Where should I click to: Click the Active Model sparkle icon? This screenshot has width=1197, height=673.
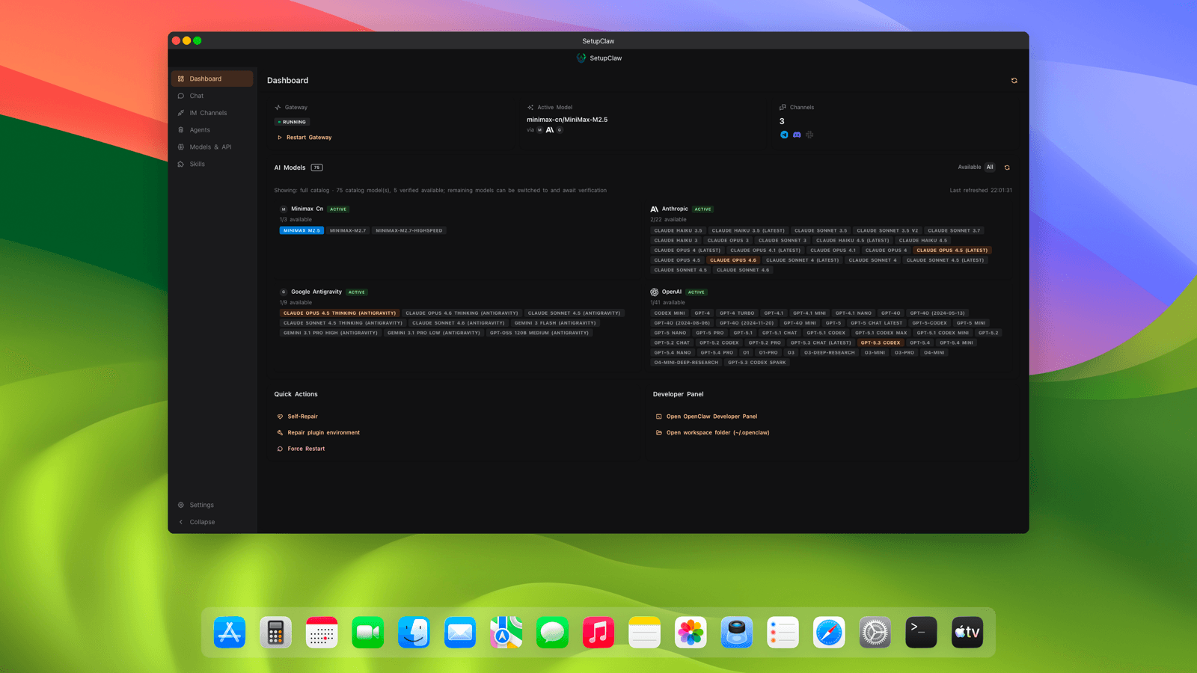(x=530, y=108)
